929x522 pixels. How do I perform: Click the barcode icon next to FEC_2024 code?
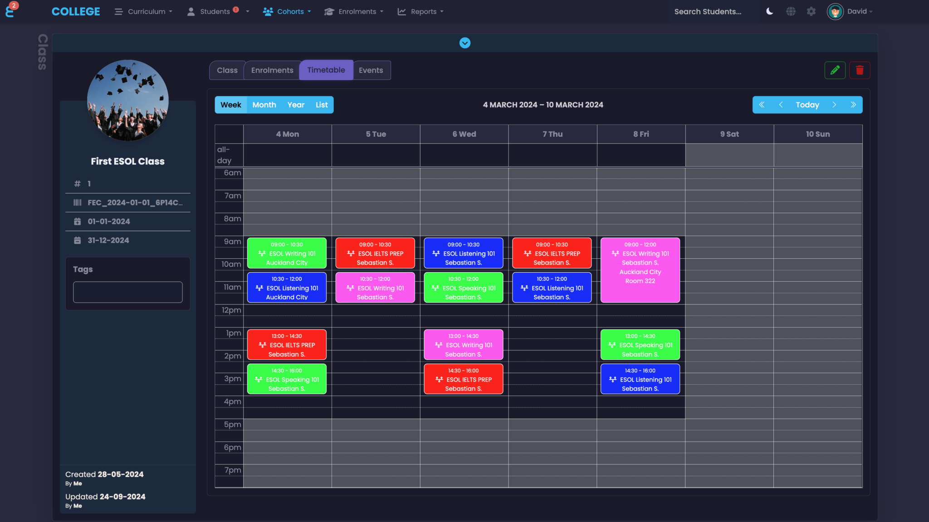point(78,203)
